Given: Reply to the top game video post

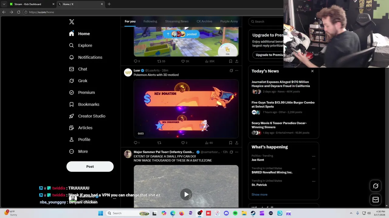Looking at the screenshot, I should [x=137, y=61].
